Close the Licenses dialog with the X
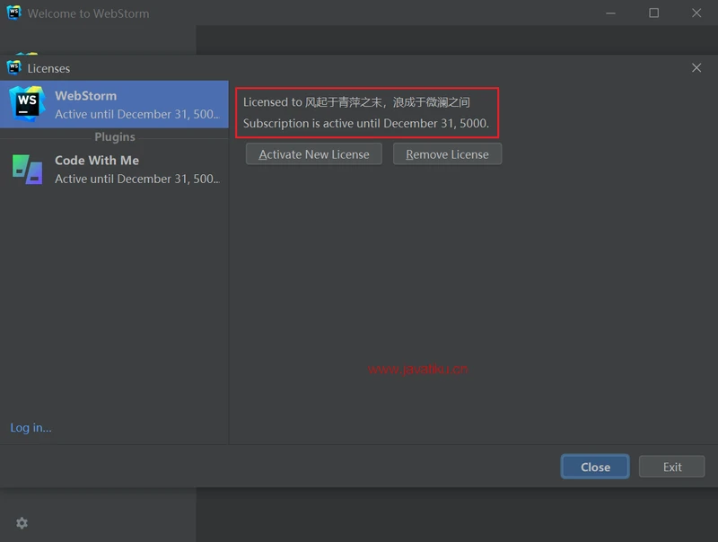 pos(696,68)
